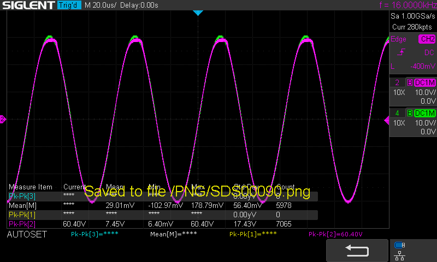437x262 pixels.
Task: Click the Trig'd status indicator
Action: (x=69, y=5)
